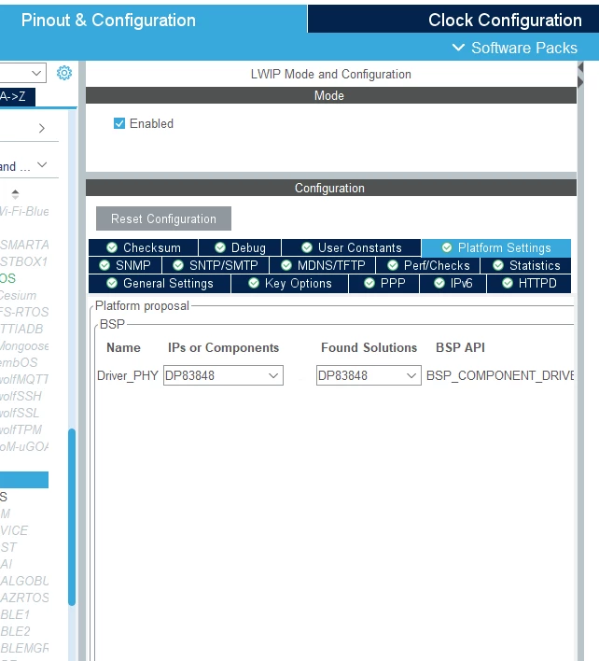Select the AZRTOS item in sidebar
Screen dimensions: 599x661
24,598
